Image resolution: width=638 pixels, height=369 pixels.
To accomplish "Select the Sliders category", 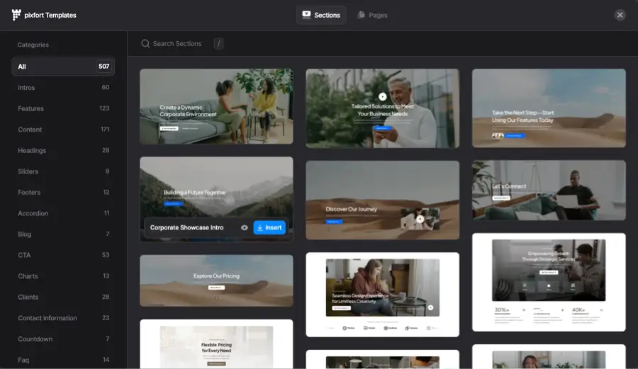I will tap(63, 171).
